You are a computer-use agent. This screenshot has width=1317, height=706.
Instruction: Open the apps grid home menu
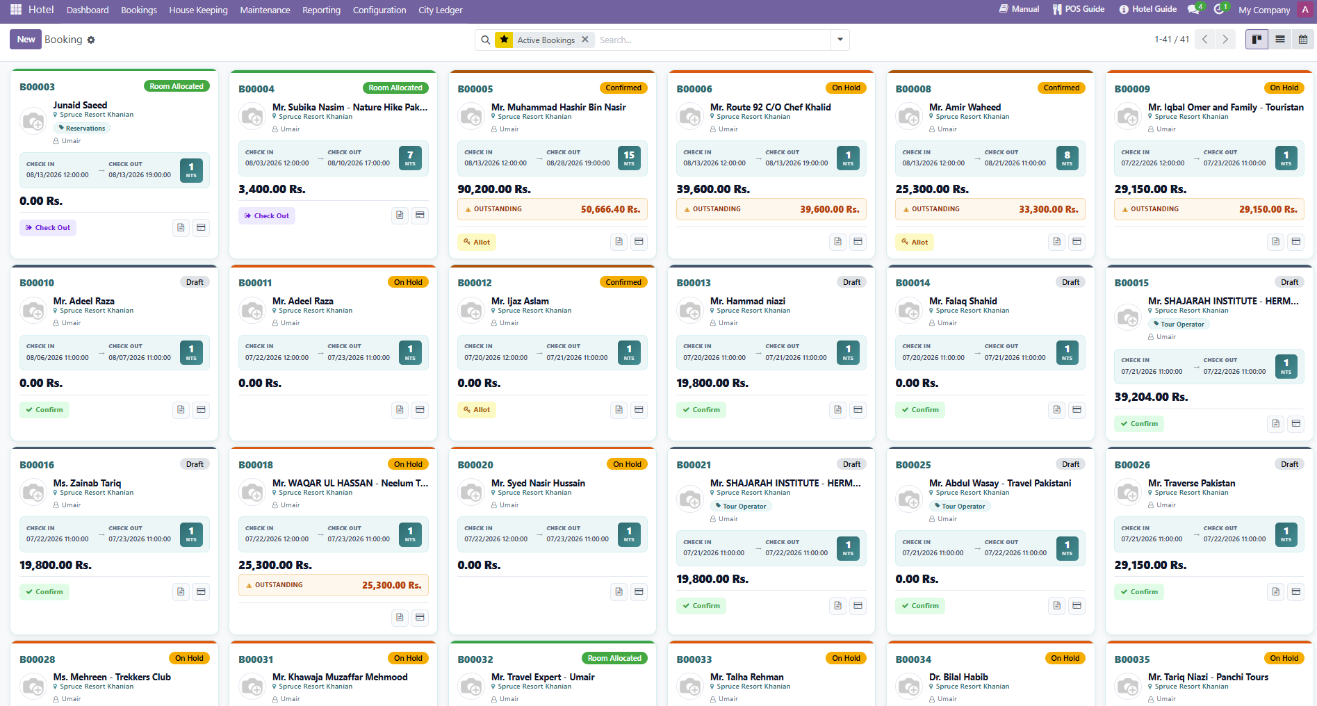point(16,10)
